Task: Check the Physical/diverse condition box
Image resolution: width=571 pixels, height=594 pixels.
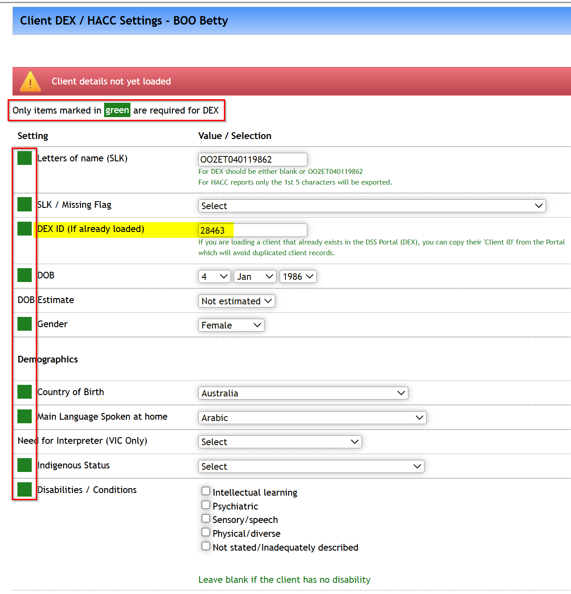Action: coord(206,532)
